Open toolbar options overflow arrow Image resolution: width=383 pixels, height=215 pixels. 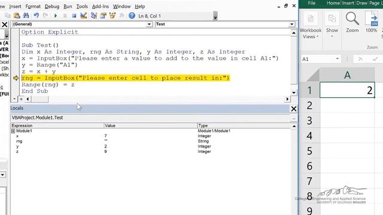coord(215,16)
